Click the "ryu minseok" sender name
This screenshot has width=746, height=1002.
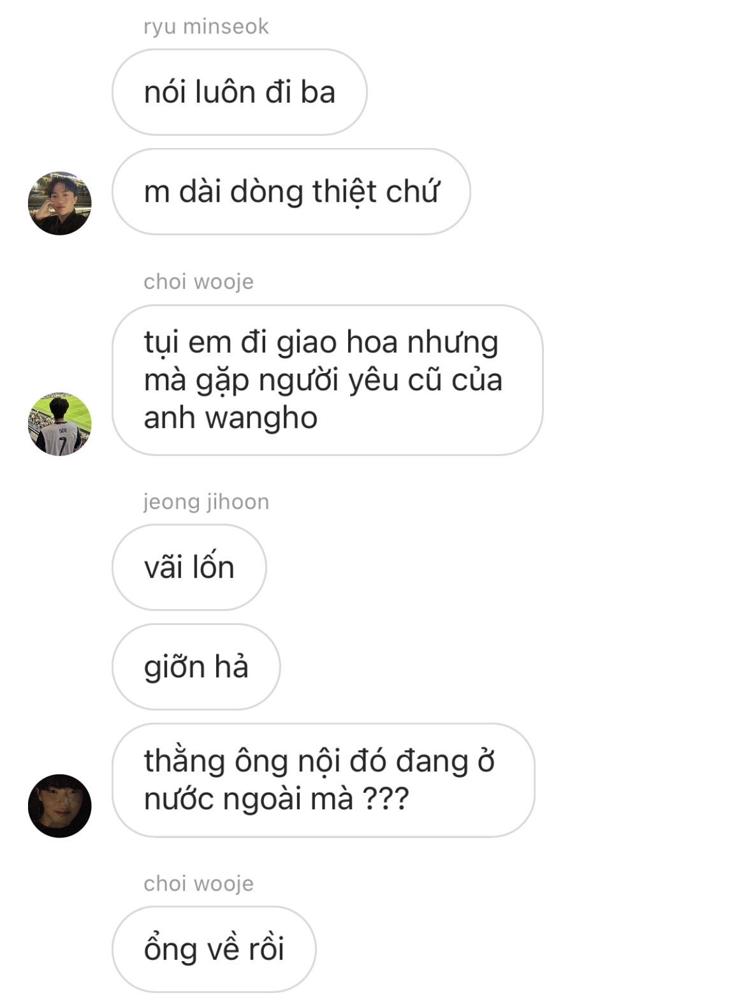(x=206, y=27)
